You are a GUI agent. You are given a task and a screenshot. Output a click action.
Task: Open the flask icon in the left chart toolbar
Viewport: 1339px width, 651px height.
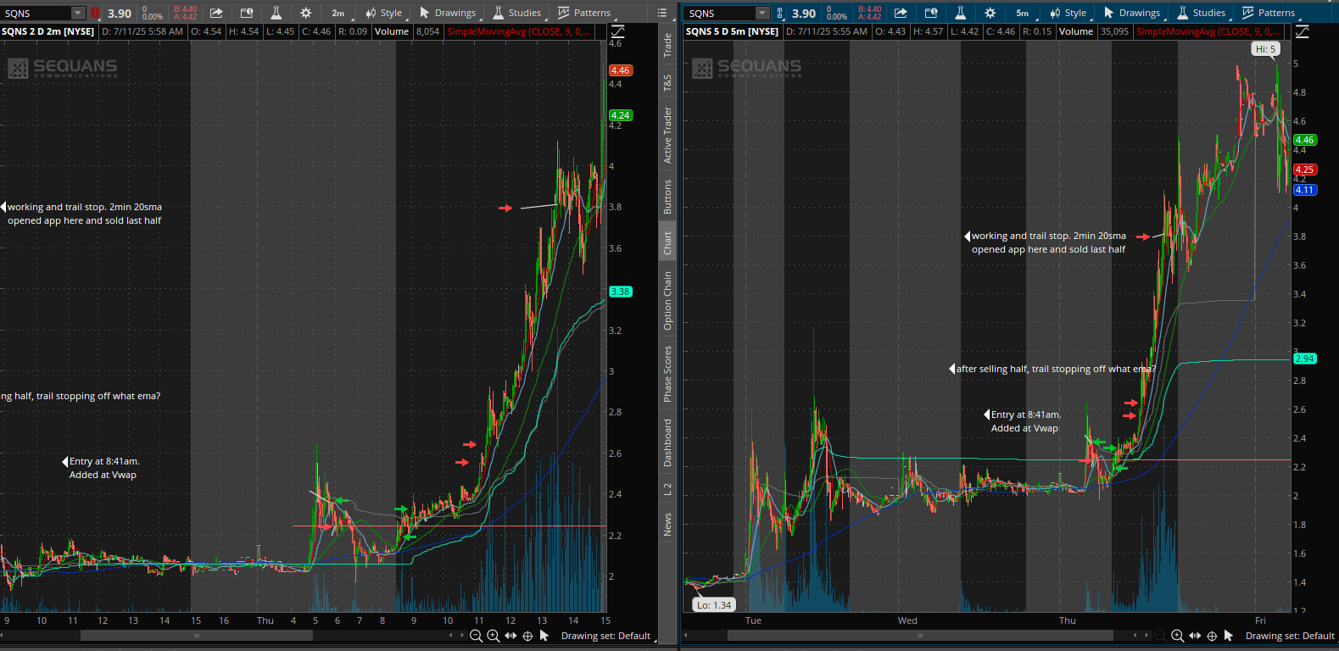(276, 13)
